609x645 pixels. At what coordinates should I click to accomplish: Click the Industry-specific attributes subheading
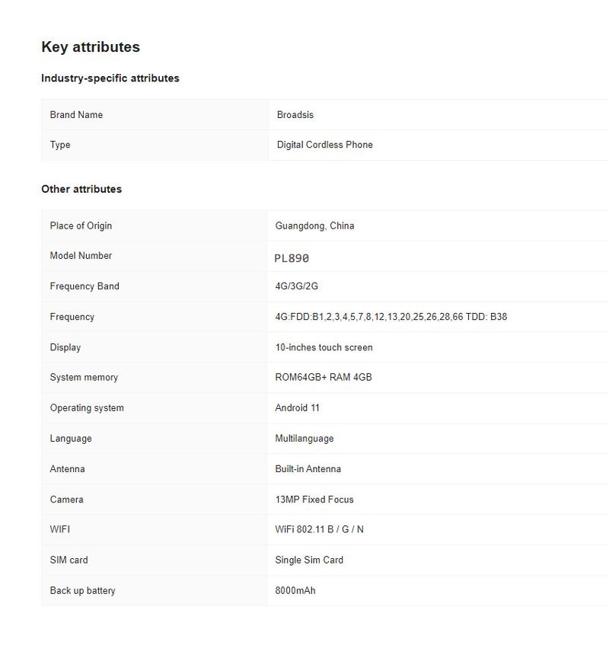click(x=110, y=78)
